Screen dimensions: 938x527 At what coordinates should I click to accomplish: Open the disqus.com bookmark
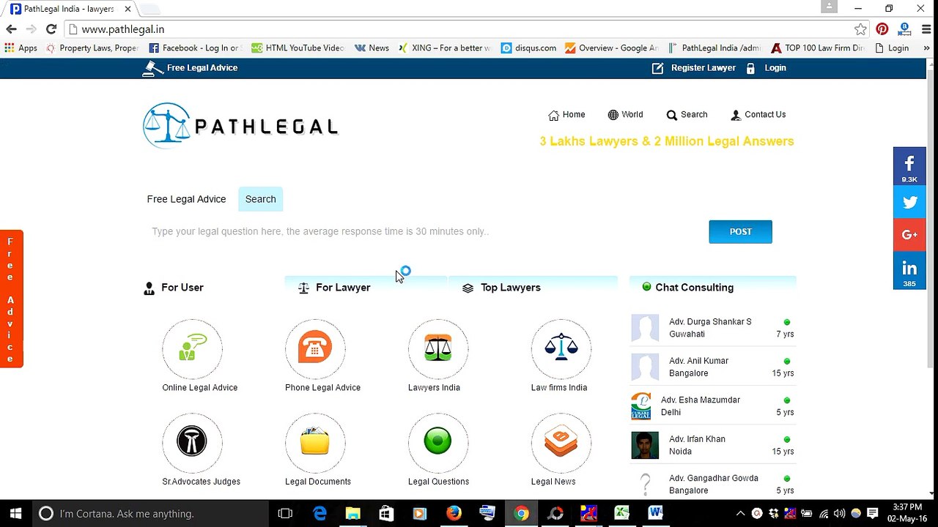528,48
